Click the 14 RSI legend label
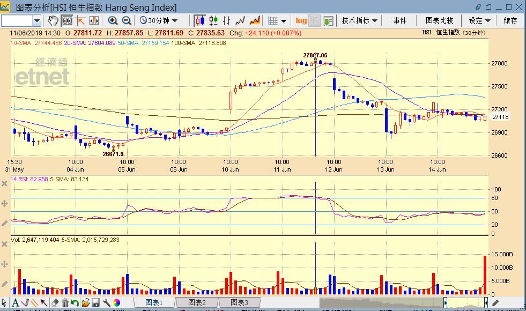 29,179
